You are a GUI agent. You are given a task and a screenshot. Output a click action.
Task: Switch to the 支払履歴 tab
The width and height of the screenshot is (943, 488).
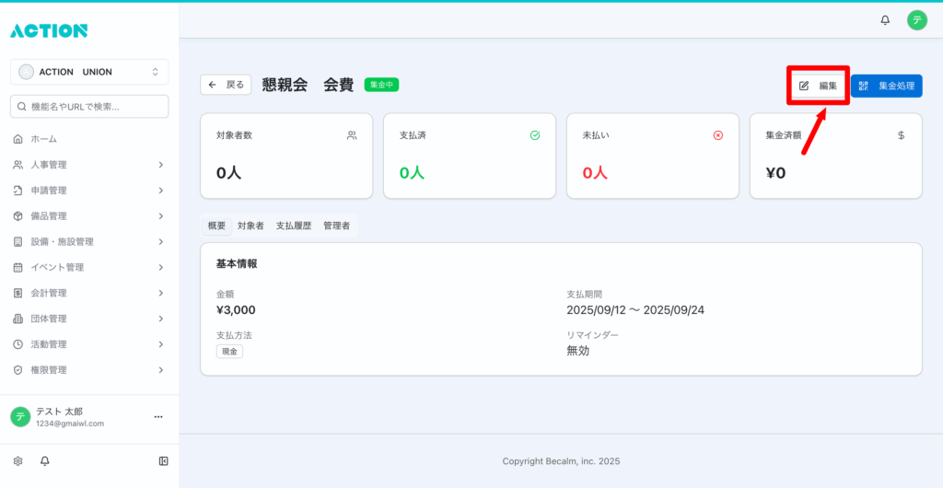294,226
